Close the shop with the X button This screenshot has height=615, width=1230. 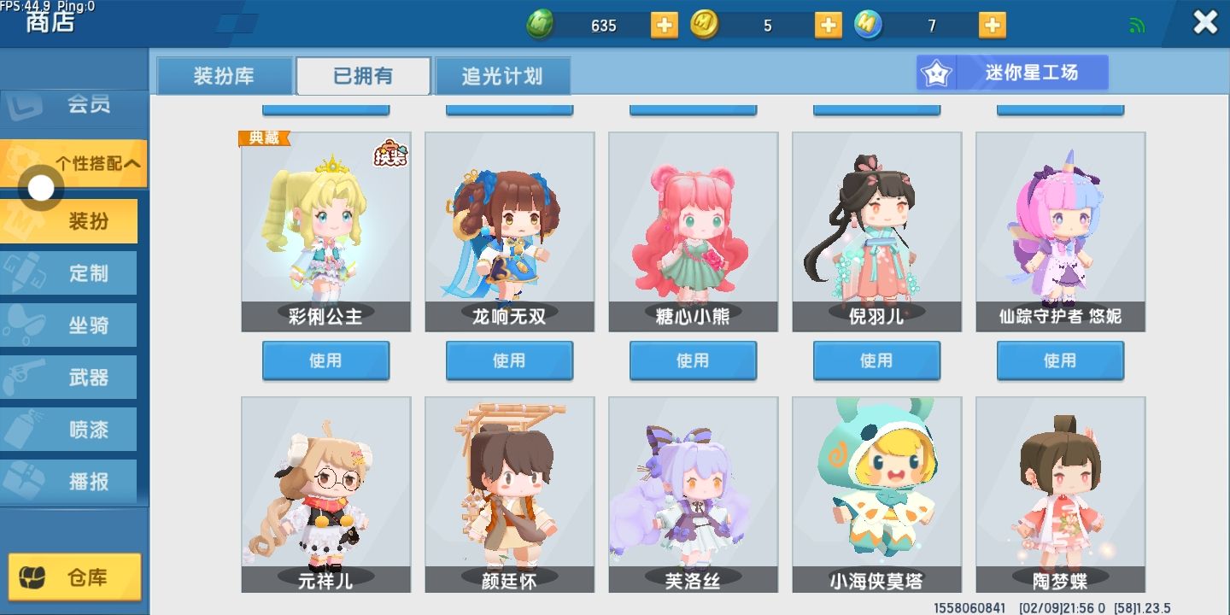point(1205,22)
